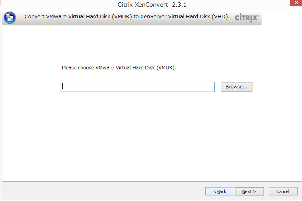Click the '(VMDK).' text in the instruction line
The width and height of the screenshot is (302, 201).
[x=166, y=68]
